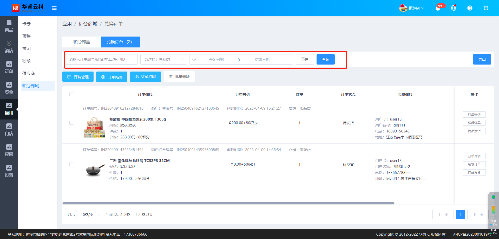Open the 订单 section in sidebar
Screen dimensions: 499x239
(x=9, y=68)
